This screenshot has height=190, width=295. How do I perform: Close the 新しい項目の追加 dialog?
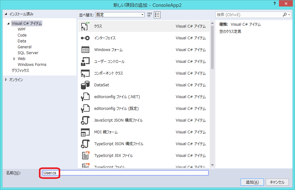[x=286, y=4]
